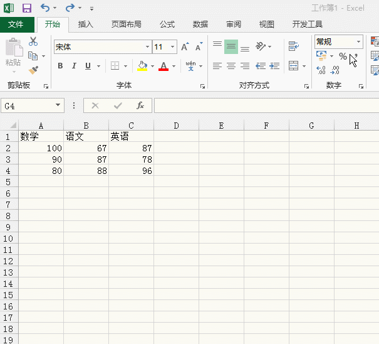Open the Font (字体) group dialog launcher

pos(202,86)
